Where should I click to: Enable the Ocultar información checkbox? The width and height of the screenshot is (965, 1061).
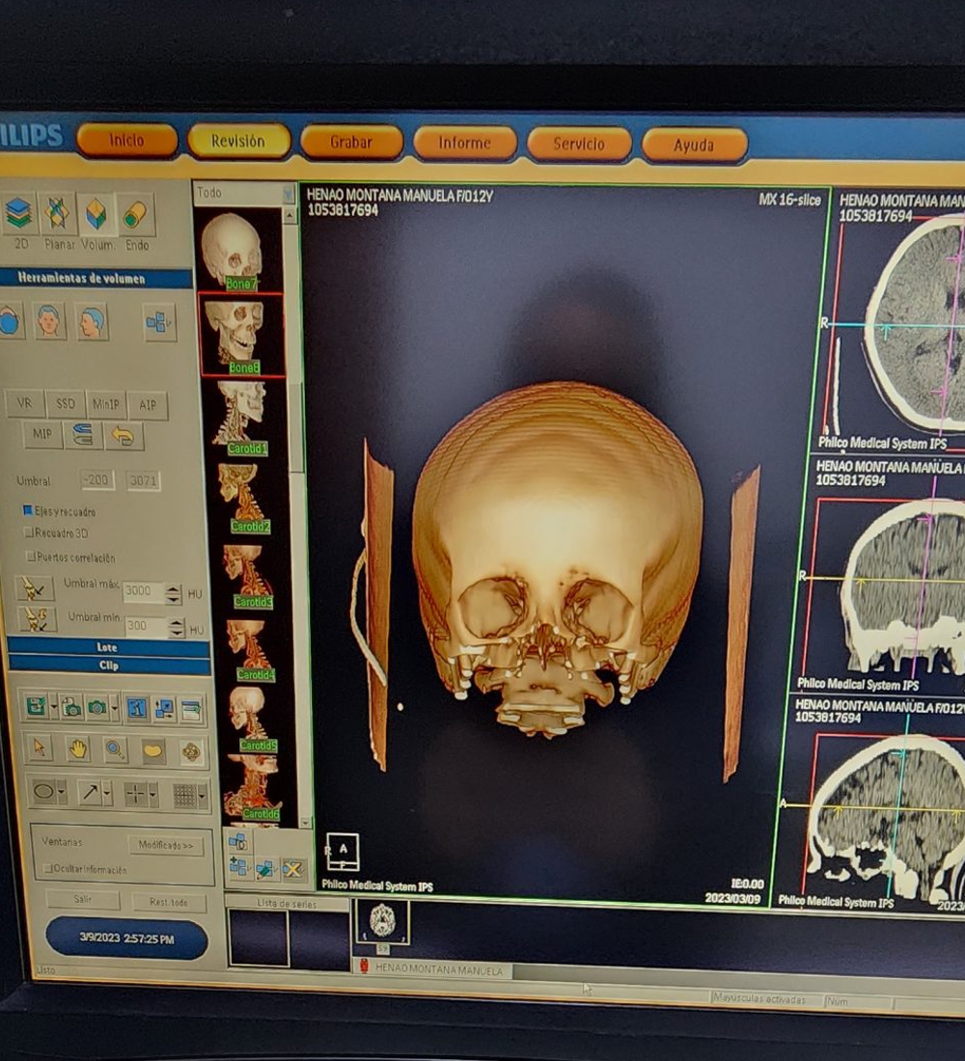pos(48,868)
